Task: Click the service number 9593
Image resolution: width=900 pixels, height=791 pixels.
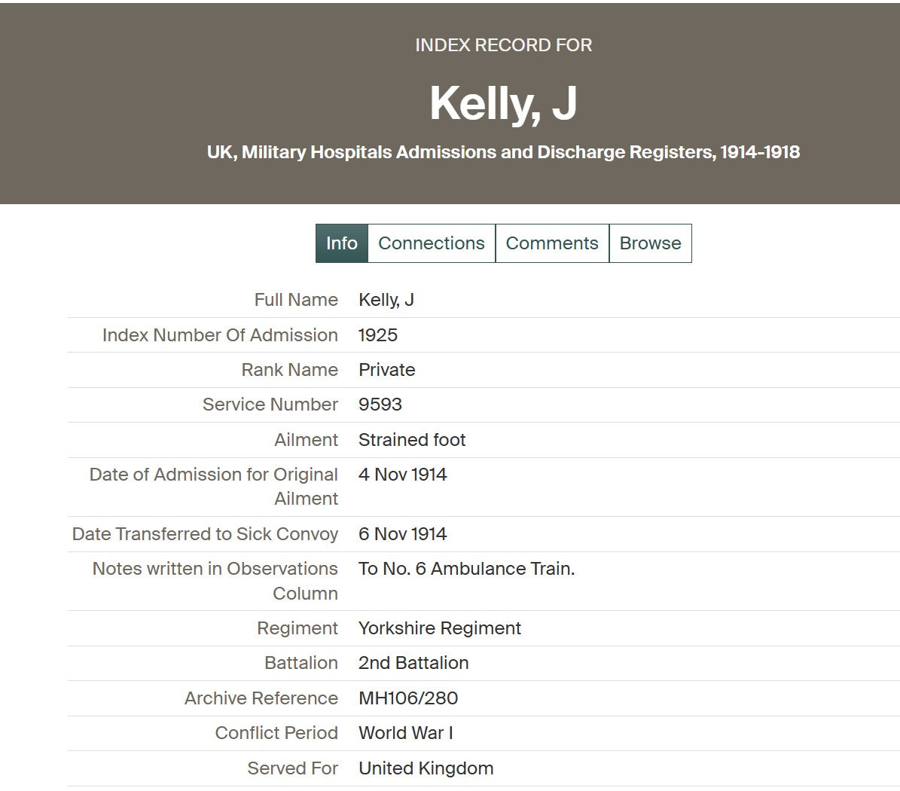Action: coord(380,405)
